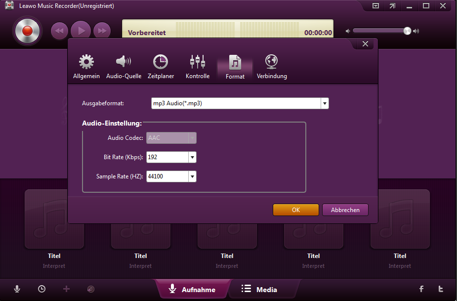The width and height of the screenshot is (457, 301).
Task: Click the fast-forward playback button
Action: pos(102,31)
